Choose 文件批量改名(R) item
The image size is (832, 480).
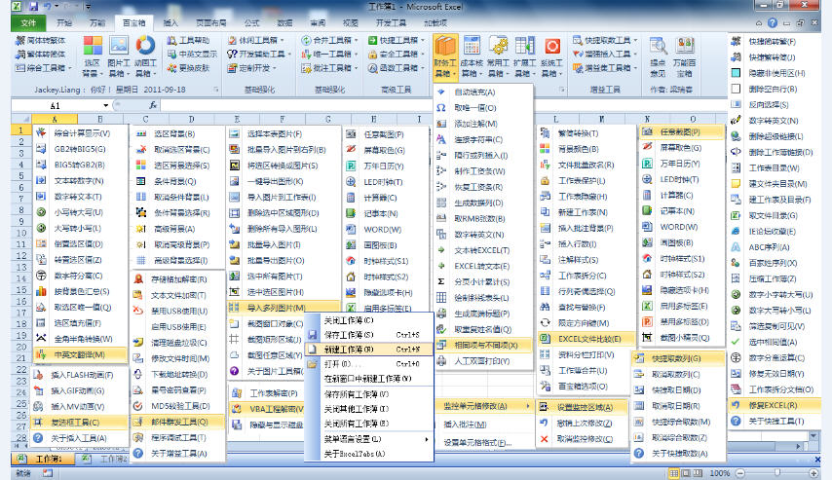pos(586,165)
